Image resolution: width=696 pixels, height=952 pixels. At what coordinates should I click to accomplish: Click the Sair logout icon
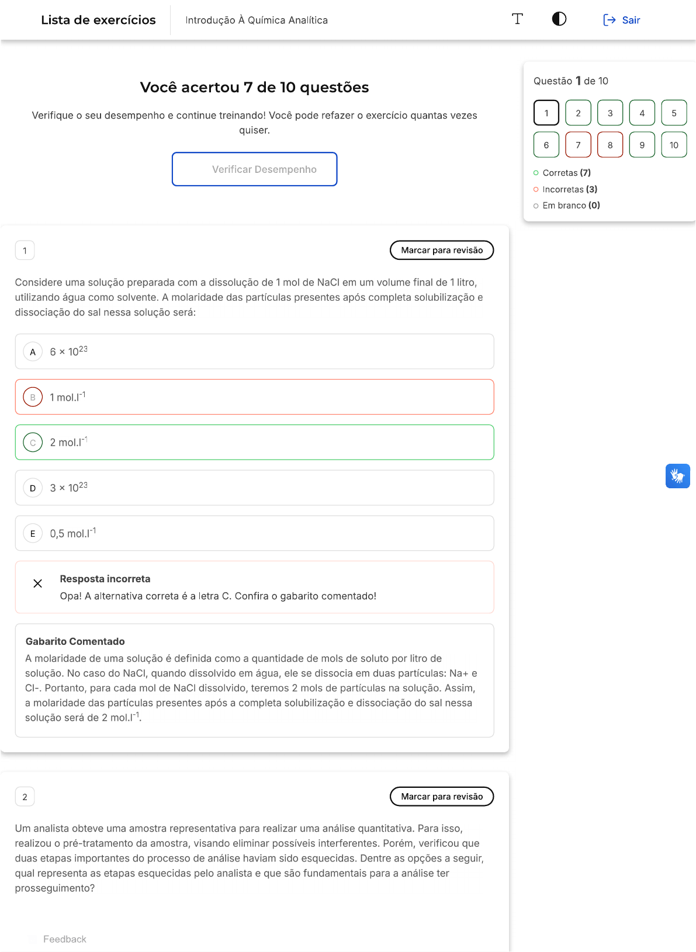(609, 20)
